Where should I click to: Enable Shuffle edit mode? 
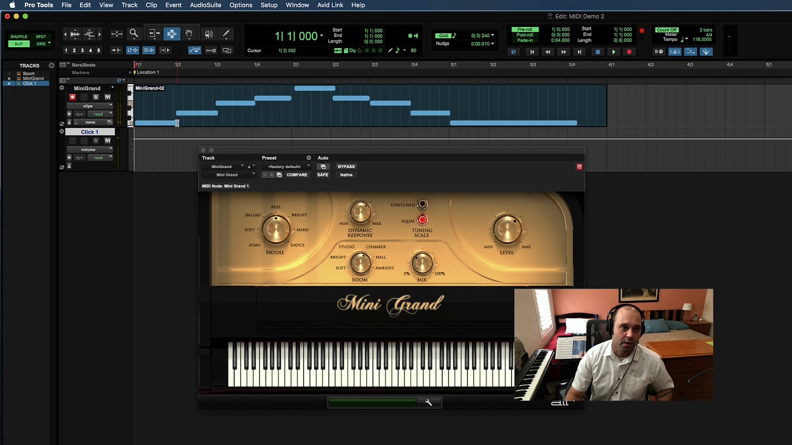click(x=19, y=36)
